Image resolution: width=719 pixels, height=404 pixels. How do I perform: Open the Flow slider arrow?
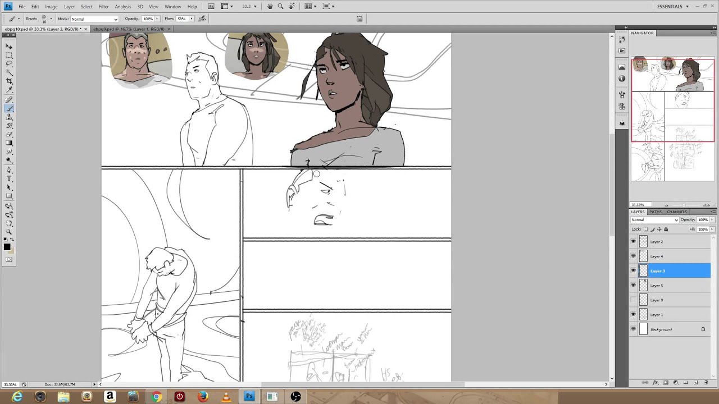[191, 19]
